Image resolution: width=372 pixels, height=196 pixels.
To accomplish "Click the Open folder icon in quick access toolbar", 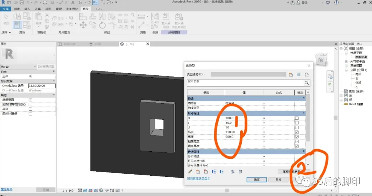I will pyautogui.click(x=16, y=3).
